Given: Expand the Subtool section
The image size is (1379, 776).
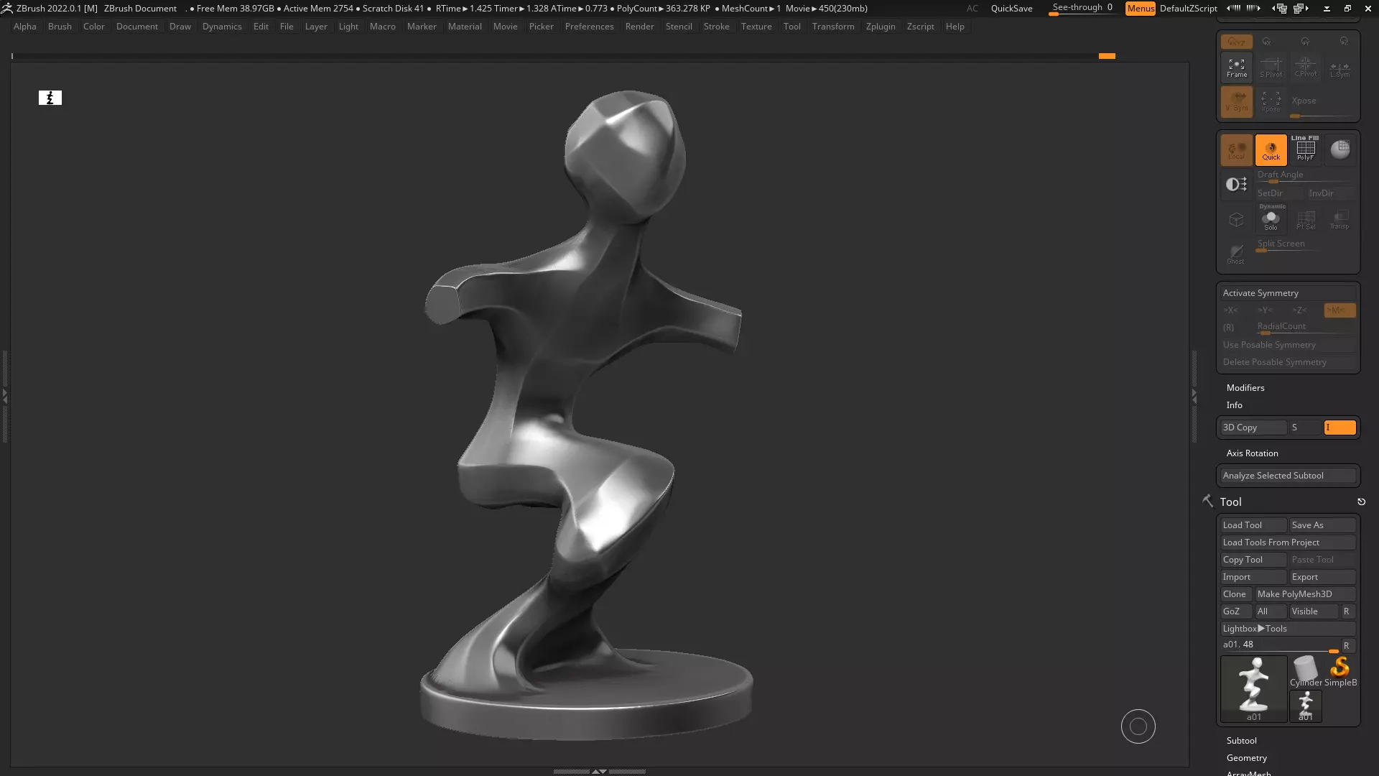Looking at the screenshot, I should [x=1241, y=741].
